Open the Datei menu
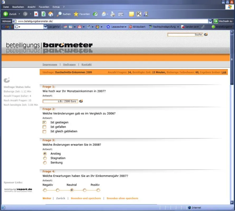 point(6,7)
